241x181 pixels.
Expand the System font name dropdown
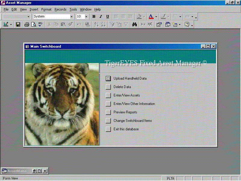(71, 17)
